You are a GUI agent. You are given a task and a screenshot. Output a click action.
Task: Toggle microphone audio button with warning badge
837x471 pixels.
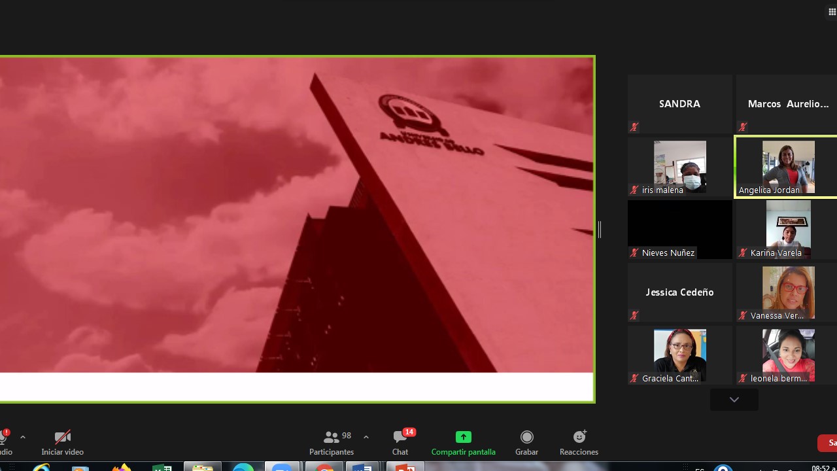click(x=3, y=437)
